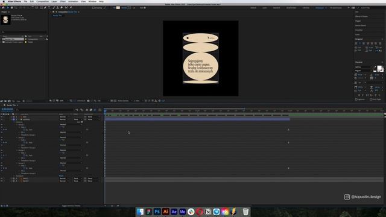This screenshot has height=217, width=386.
Task: Open Notion from the dock
Action: pos(208,212)
